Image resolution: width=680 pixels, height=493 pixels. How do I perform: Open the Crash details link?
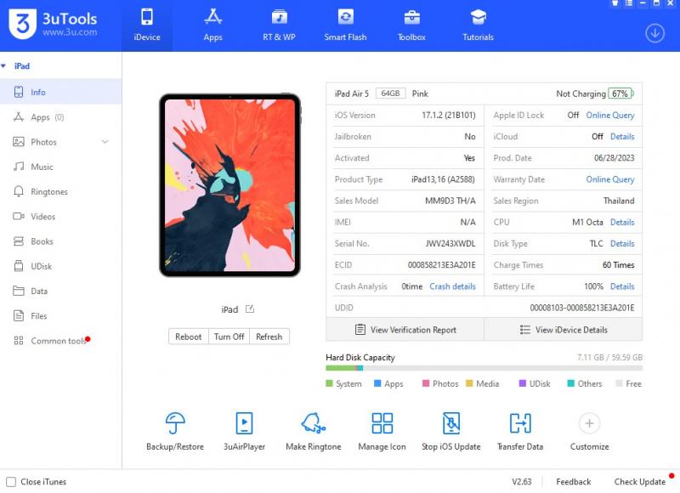click(453, 286)
